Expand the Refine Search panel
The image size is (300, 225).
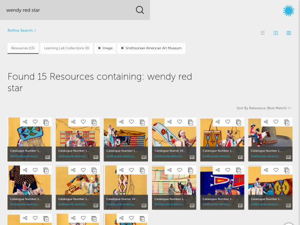click(22, 30)
